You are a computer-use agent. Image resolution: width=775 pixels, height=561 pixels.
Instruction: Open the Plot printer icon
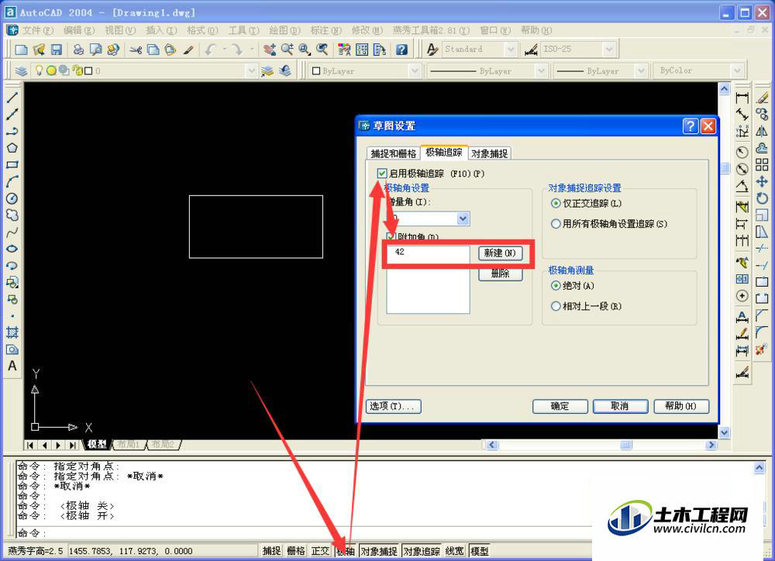pos(78,50)
